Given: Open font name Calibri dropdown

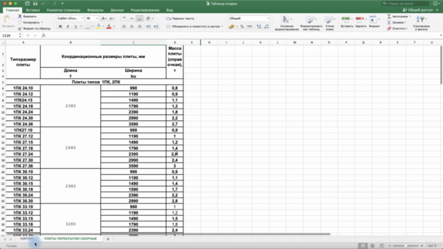Looking at the screenshot, I should (x=82, y=19).
